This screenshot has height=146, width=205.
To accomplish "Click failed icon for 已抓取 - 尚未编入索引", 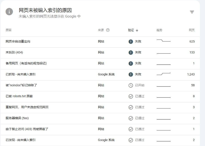I will (x=131, y=74).
